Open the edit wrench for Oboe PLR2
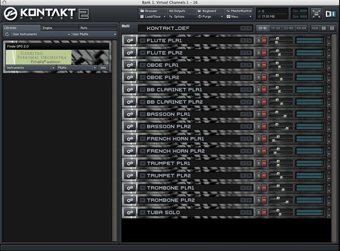The height and width of the screenshot is (251, 340). pyautogui.click(x=130, y=77)
